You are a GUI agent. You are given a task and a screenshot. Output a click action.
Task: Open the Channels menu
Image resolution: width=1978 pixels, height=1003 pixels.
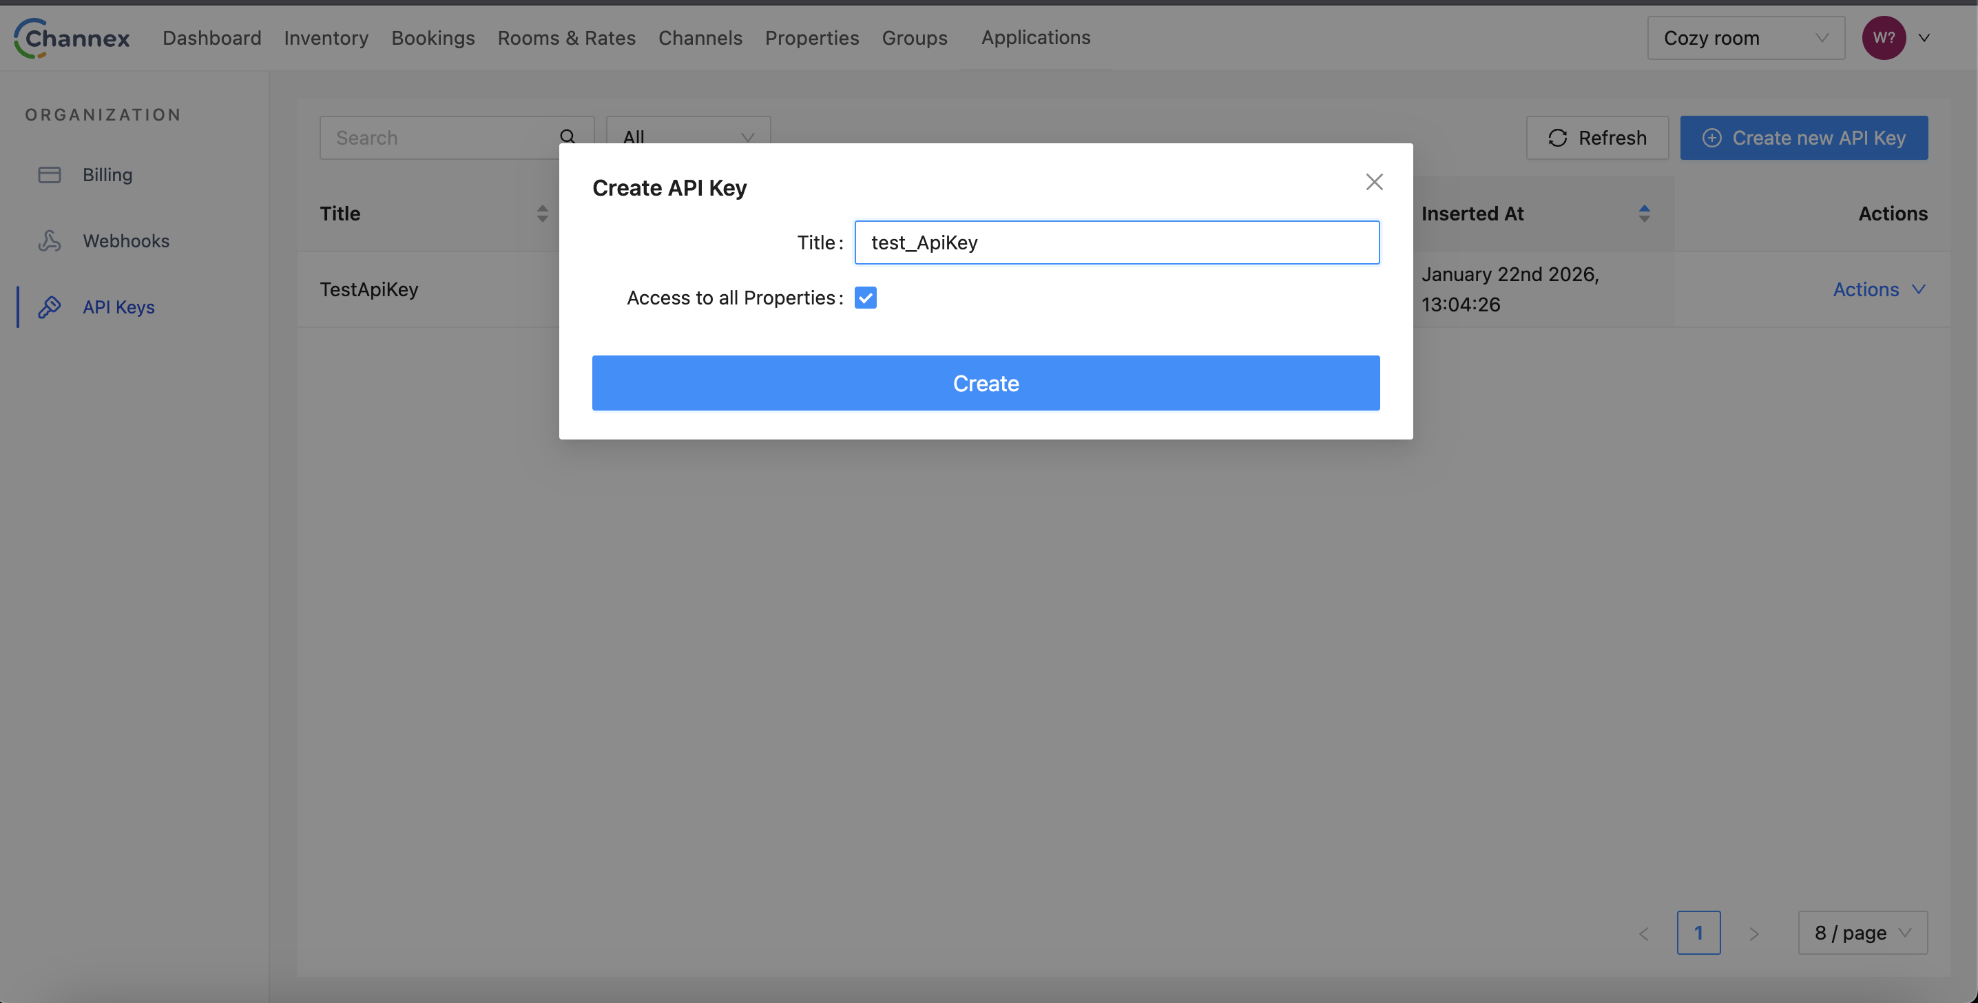(700, 38)
